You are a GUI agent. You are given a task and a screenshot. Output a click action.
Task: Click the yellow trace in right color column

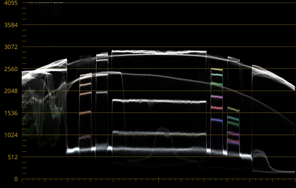[216, 69]
